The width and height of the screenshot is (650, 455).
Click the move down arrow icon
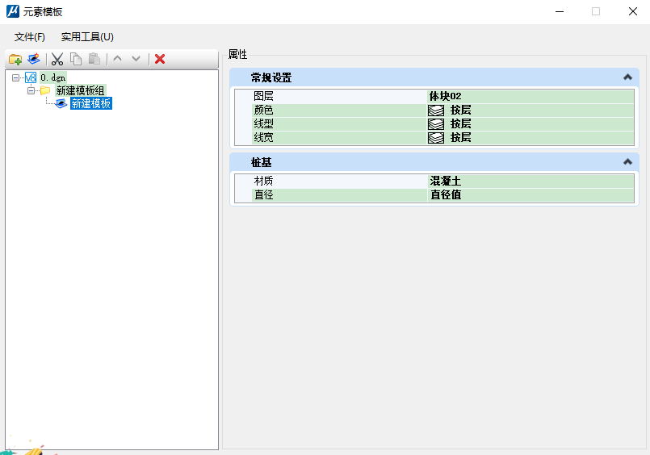point(136,59)
